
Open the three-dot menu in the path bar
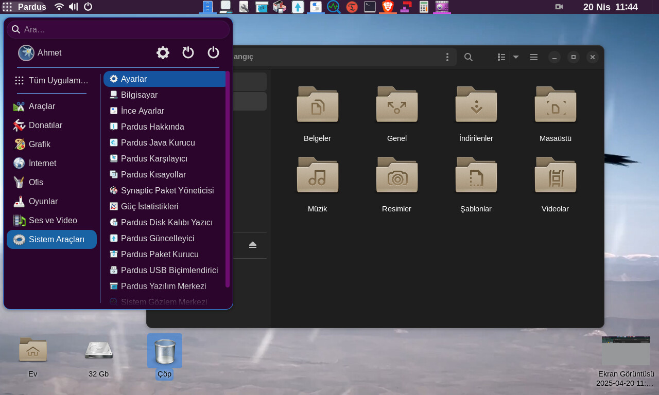[x=447, y=57]
